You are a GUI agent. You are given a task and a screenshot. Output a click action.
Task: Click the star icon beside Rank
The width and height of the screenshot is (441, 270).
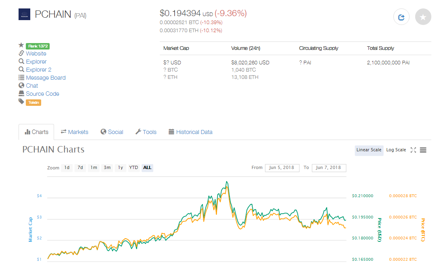(21, 45)
